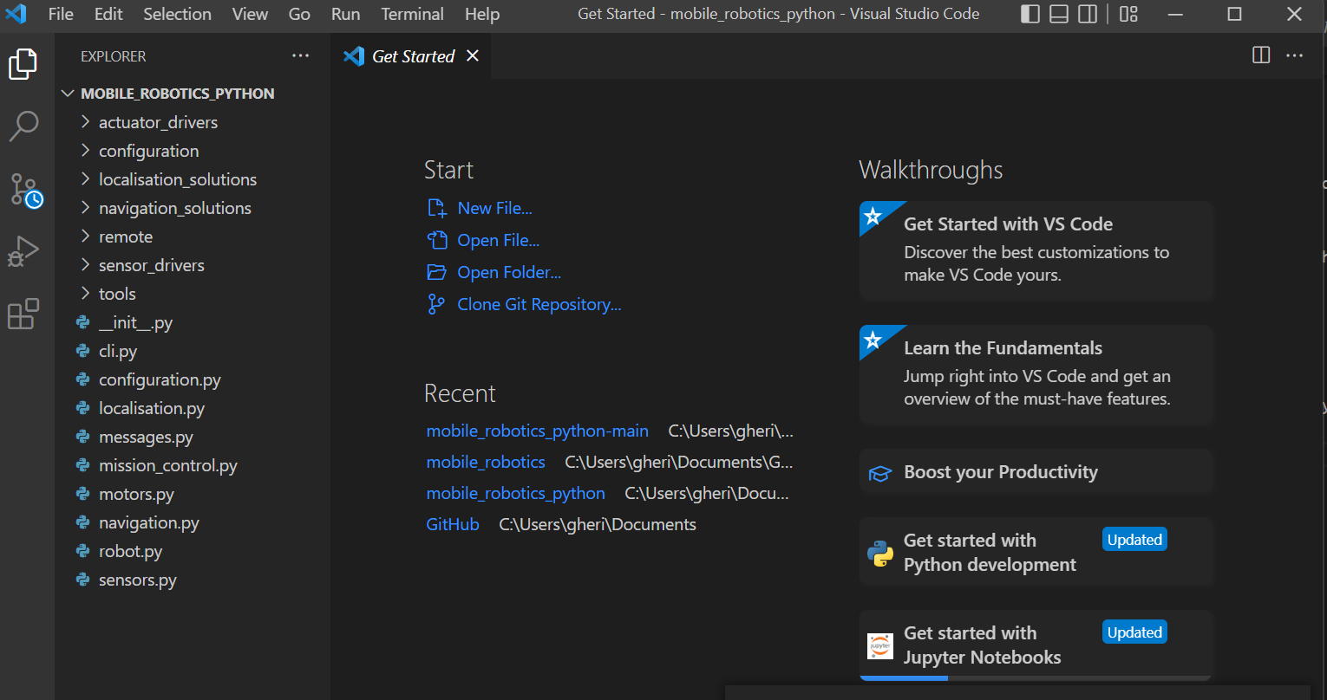Toggle the secondary side bar

pos(1087,14)
